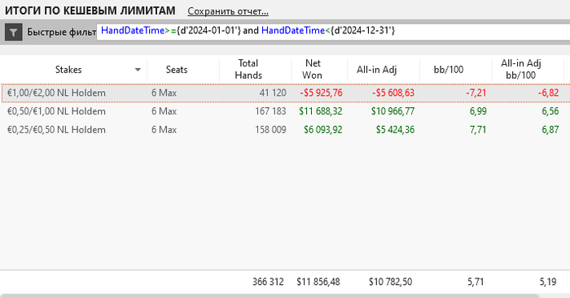Select the €0,25/€0,50 NL Holdem row
The image size is (570, 298).
(285, 129)
